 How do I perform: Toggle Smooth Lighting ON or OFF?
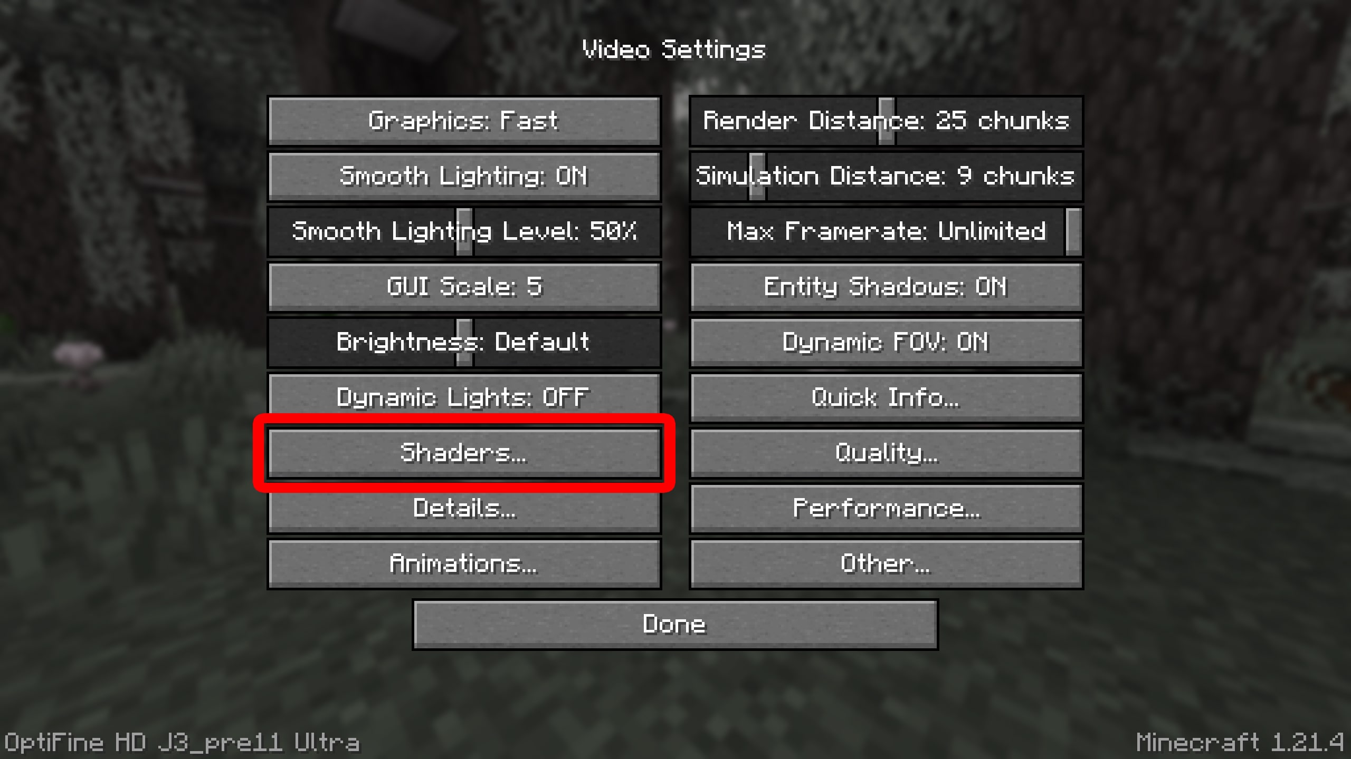[463, 175]
